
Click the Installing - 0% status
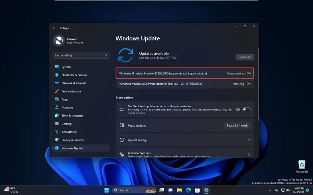tap(241, 84)
